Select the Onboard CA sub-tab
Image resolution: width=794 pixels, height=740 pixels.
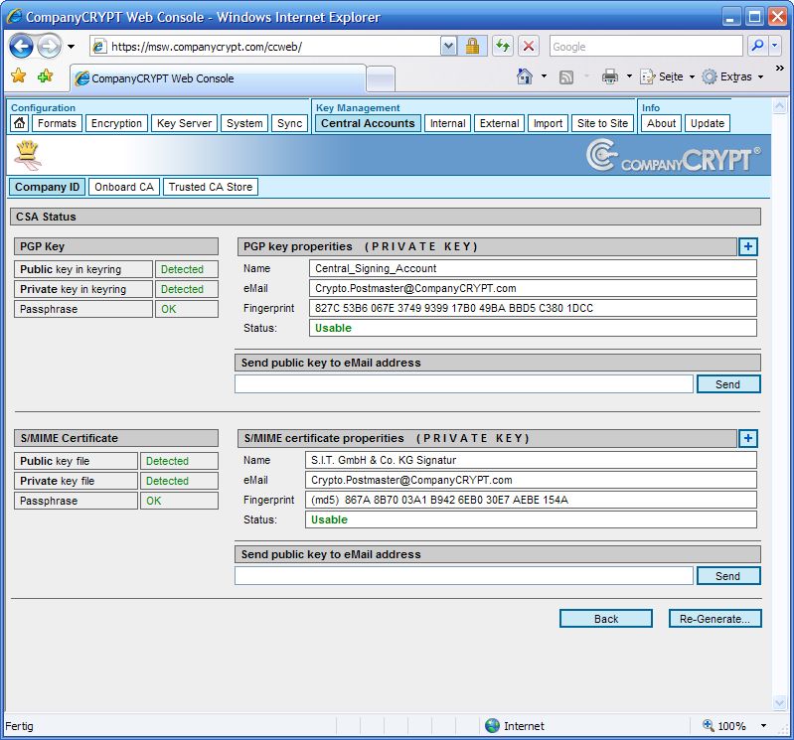pyautogui.click(x=124, y=187)
